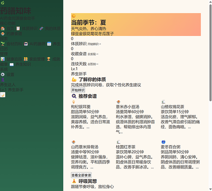Click the user avatar icon above 养生达人
The height and width of the screenshot is (191, 212).
click(x=3, y=79)
